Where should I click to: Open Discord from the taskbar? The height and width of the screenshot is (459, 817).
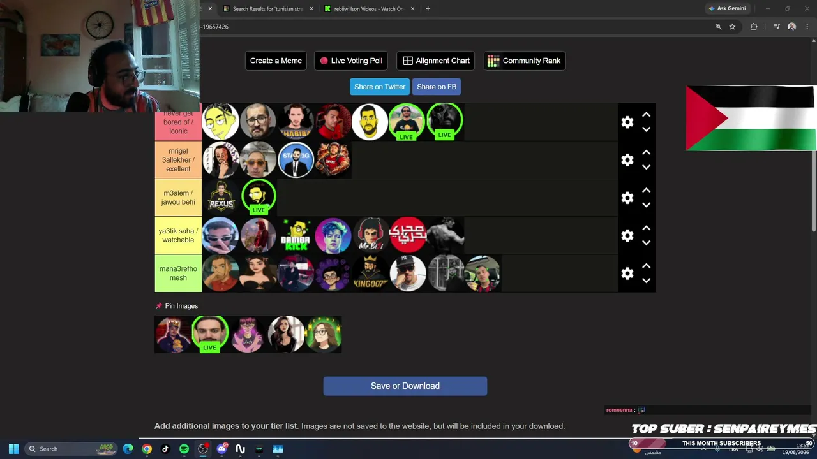point(221,449)
